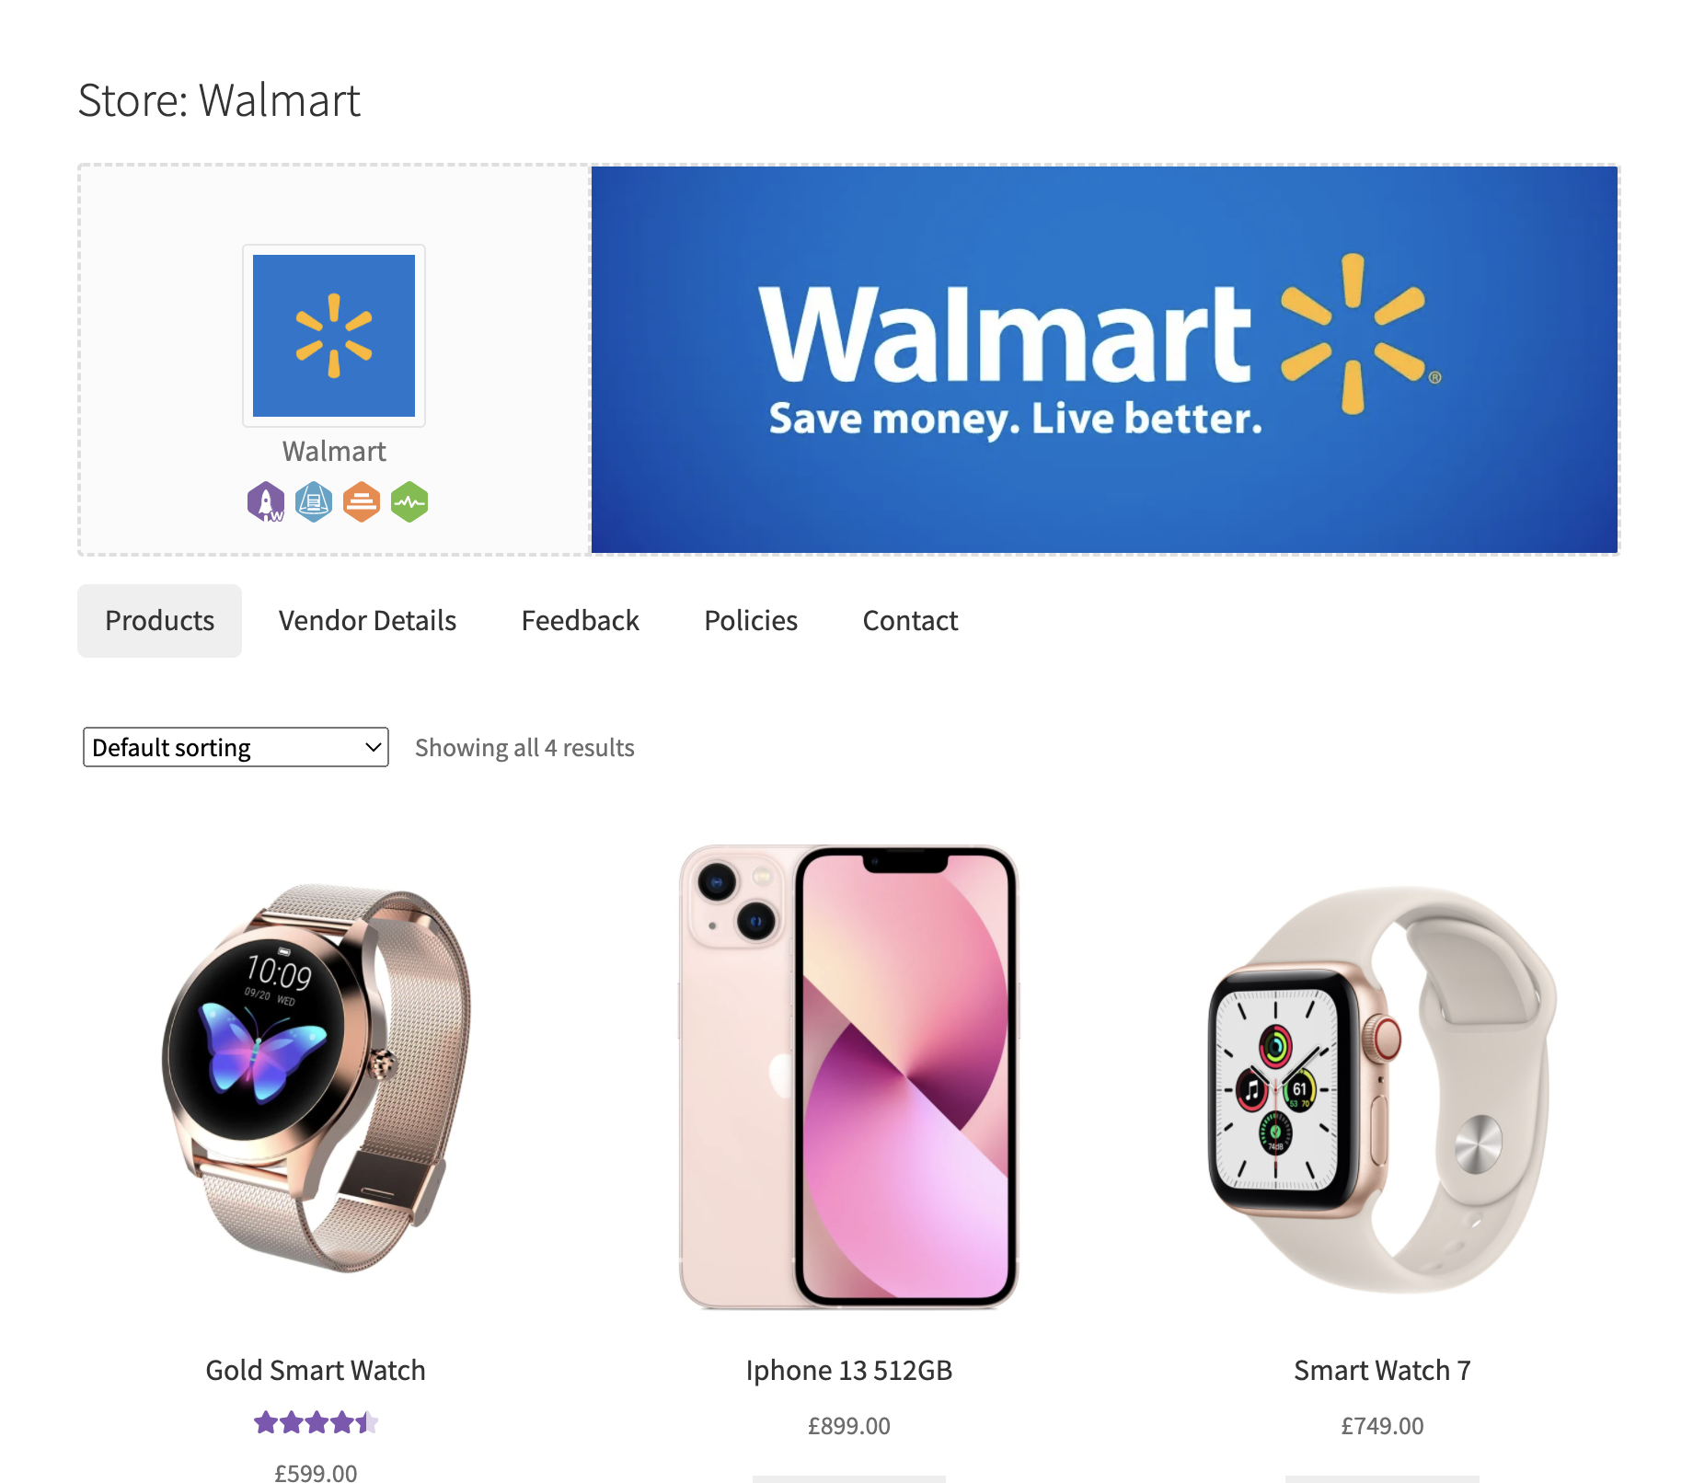
Task: Click the Walmart Save money banner image
Action: click(1104, 360)
